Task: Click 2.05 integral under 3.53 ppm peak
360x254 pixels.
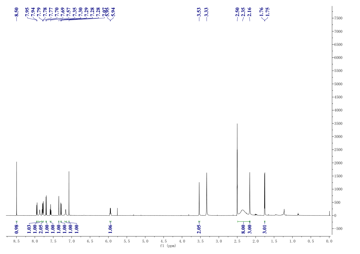Action: tap(199, 229)
